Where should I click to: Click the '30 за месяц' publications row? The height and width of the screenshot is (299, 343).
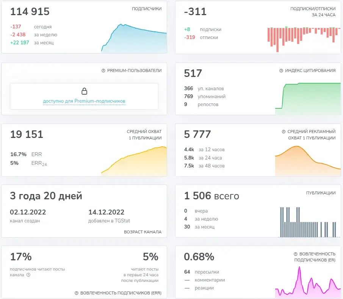click(x=199, y=227)
